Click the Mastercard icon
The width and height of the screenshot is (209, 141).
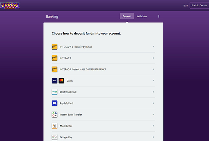pyautogui.click(x=61, y=81)
